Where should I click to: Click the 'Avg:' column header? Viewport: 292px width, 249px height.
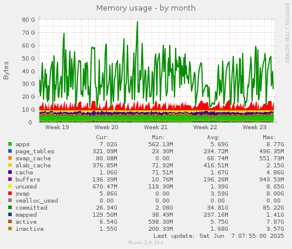pyautogui.click(x=213, y=137)
